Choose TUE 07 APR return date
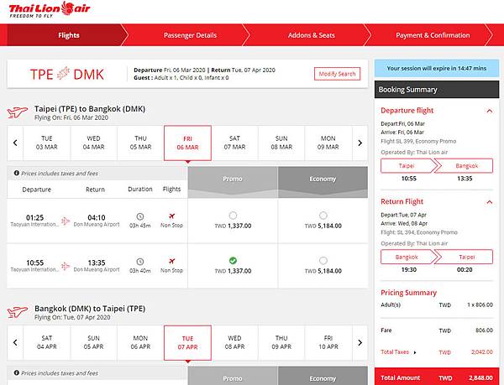 187,343
